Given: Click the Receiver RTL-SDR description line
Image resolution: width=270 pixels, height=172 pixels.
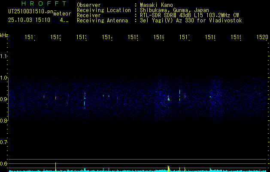Looking at the screenshot, I should point(189,15).
